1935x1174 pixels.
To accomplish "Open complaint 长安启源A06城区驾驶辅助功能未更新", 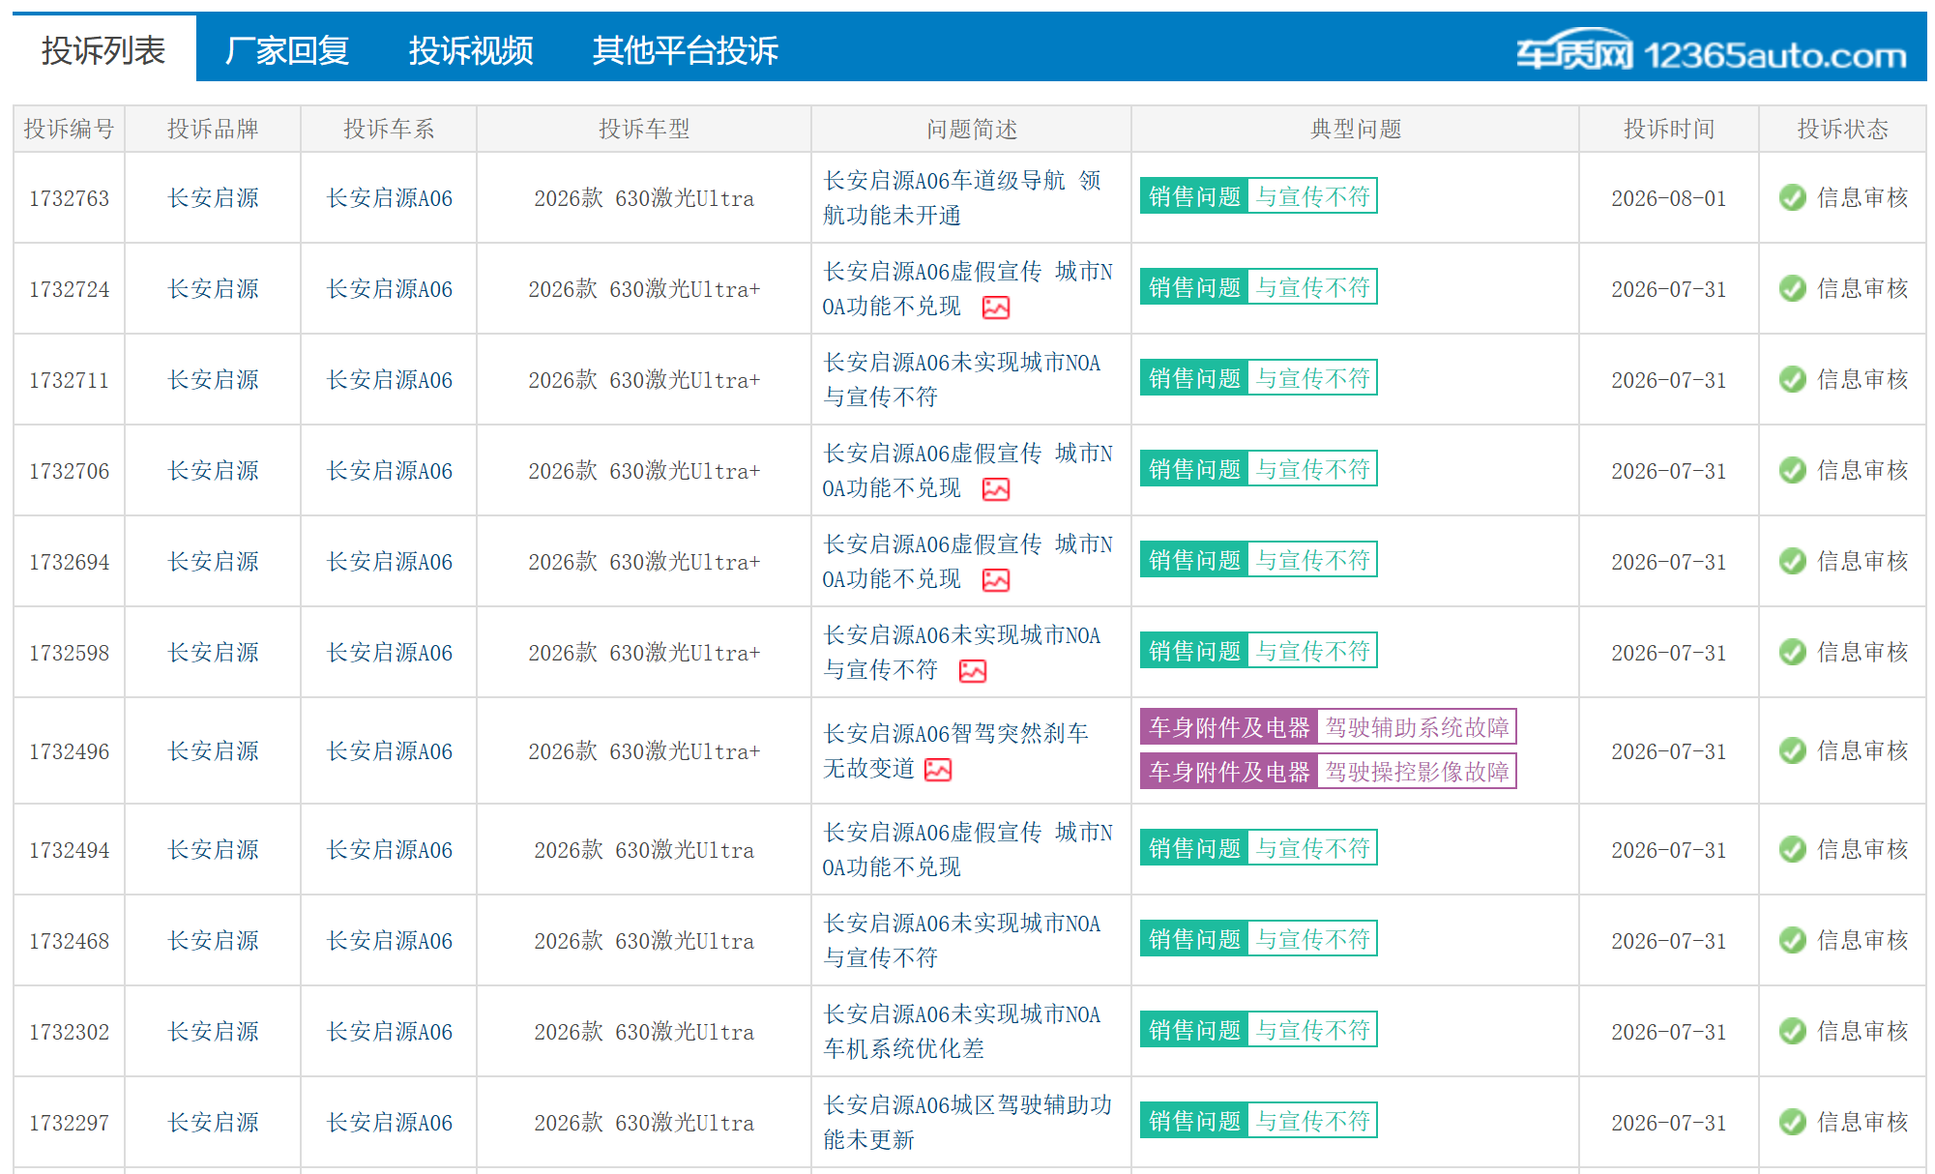I will click(967, 1122).
